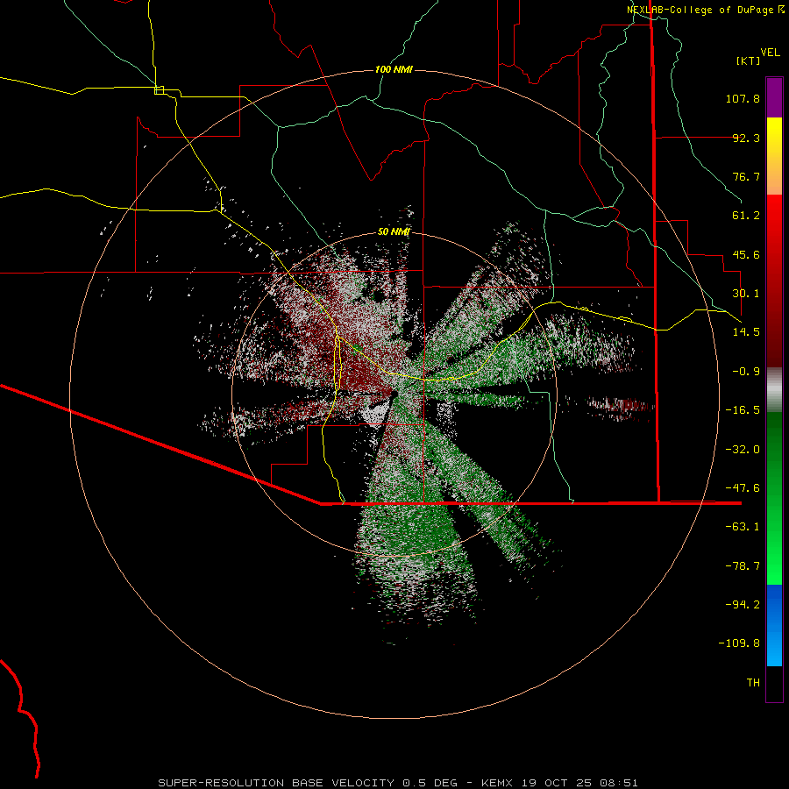This screenshot has width=789, height=789.
Task: Click the -78.7 velocity scale value
Action: click(743, 566)
